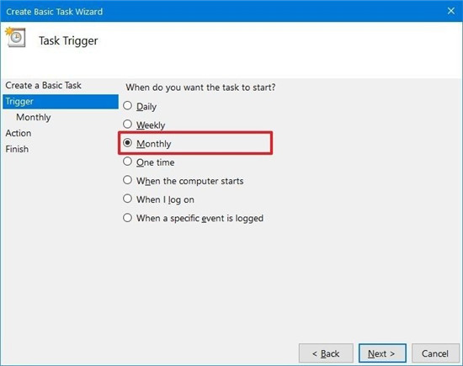Image resolution: width=463 pixels, height=366 pixels.
Task: Go to the Finish step in sidebar
Action: tap(17, 149)
